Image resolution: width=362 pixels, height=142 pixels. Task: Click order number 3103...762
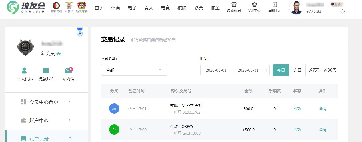(x=185, y=112)
